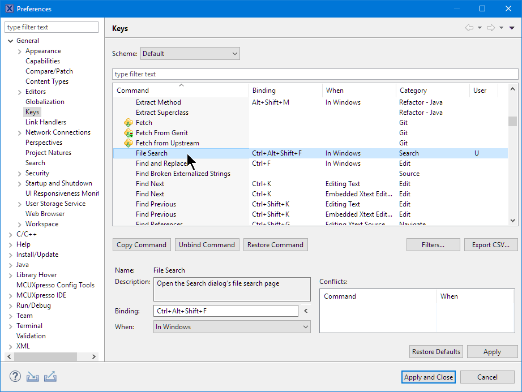
Task: Click the Export preferences icon
Action: (50, 377)
